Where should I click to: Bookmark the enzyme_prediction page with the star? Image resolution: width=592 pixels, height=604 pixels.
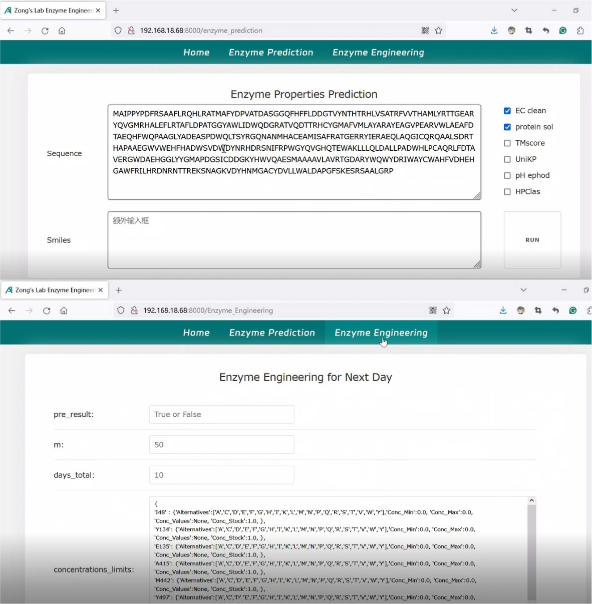pos(439,31)
